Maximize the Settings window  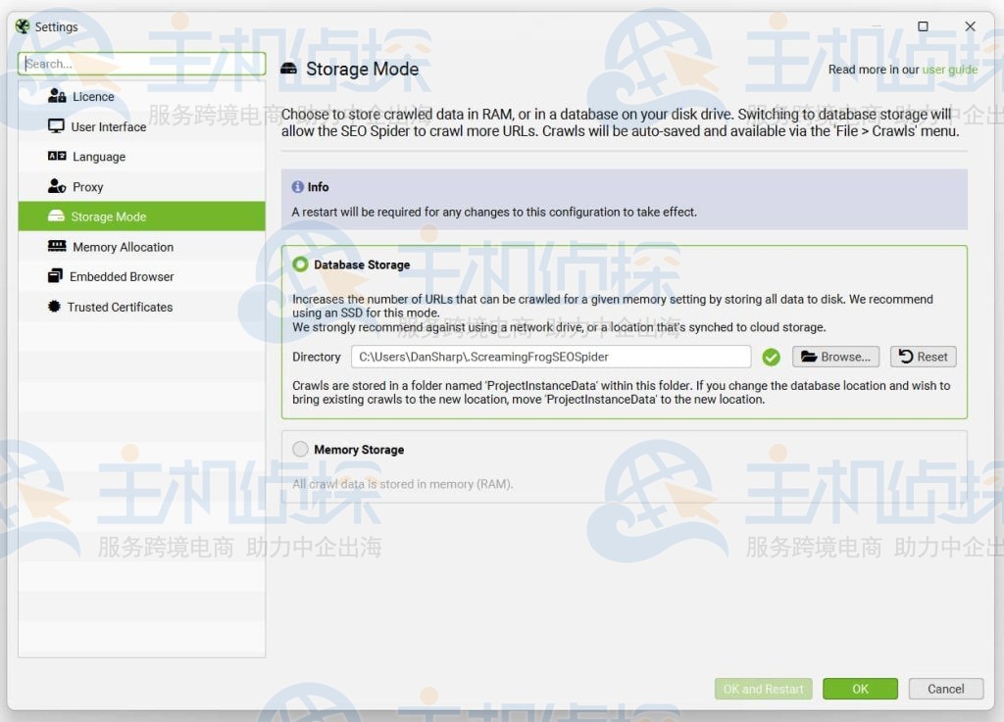click(923, 26)
